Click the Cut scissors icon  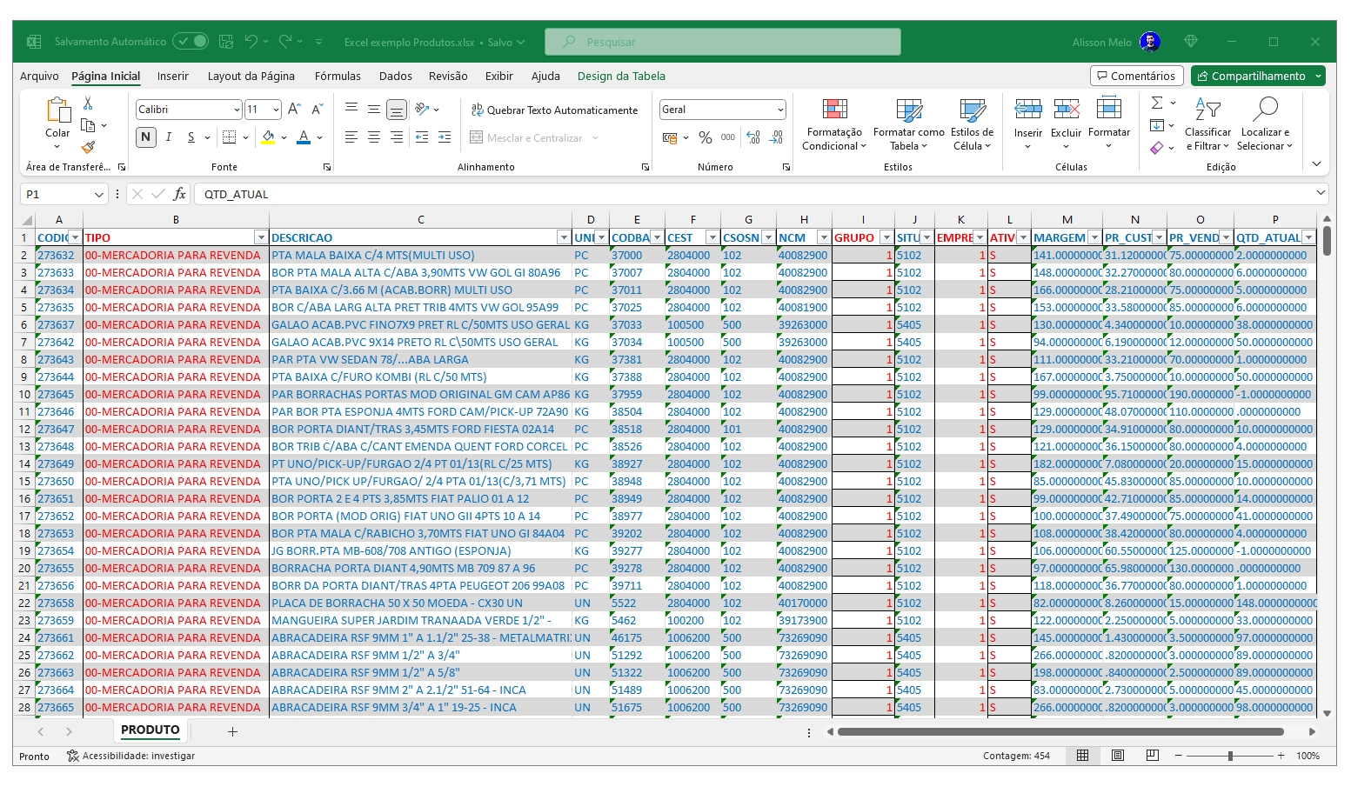tap(88, 103)
